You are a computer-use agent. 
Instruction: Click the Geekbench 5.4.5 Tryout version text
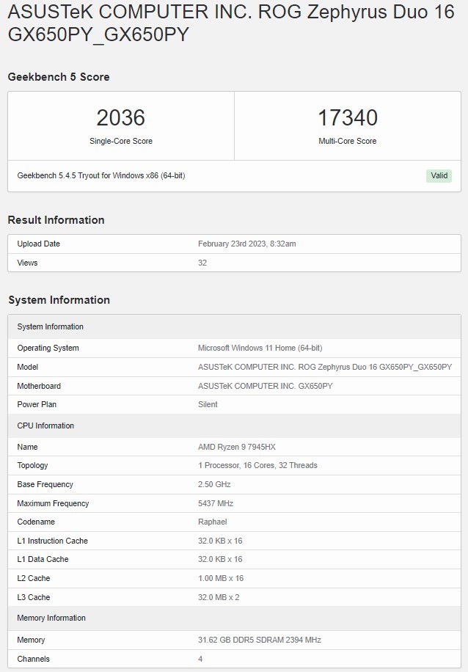(101, 176)
